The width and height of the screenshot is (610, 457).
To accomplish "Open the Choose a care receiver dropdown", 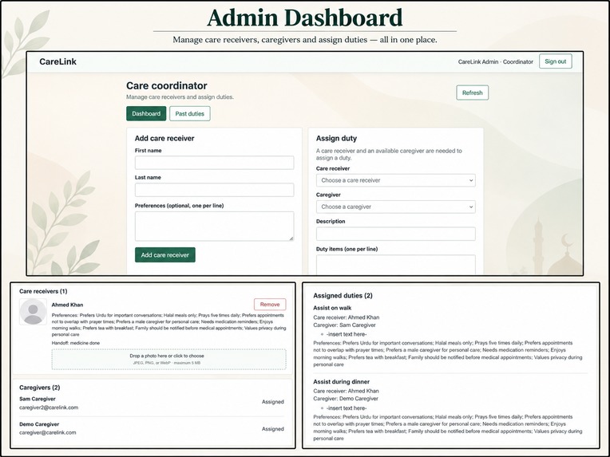I will coord(396,180).
